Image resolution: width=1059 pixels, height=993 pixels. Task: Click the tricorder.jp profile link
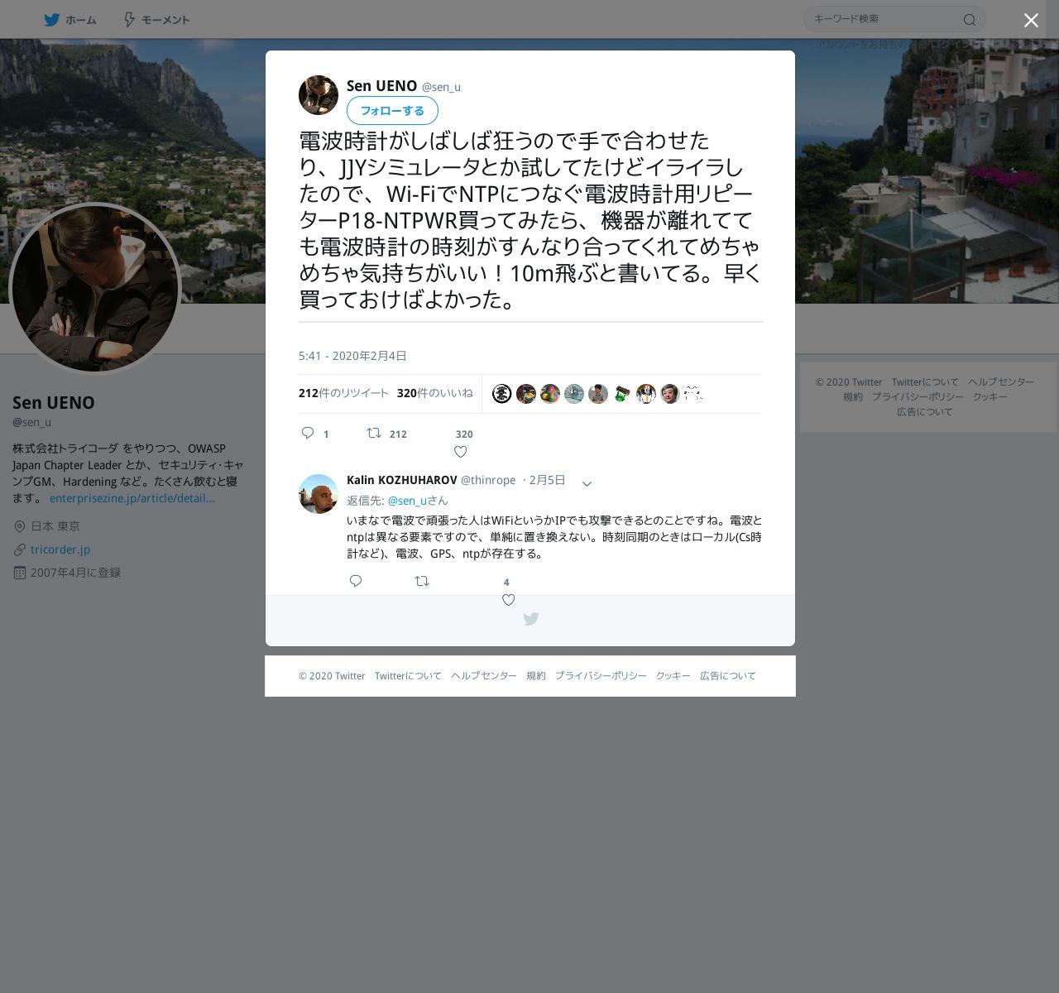pos(60,549)
